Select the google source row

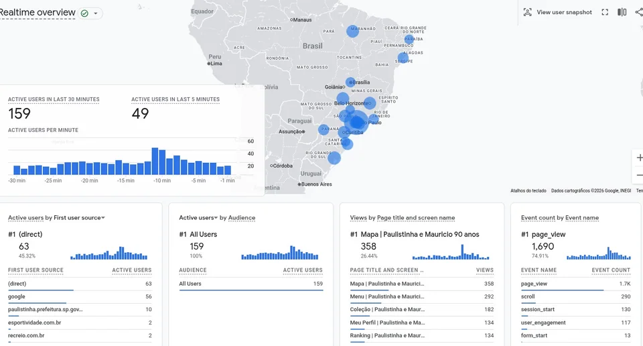[80, 297]
